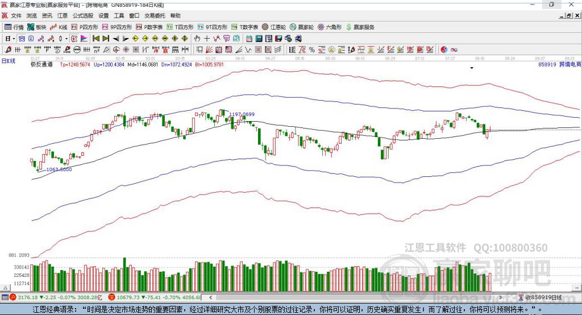Open the 江恩 menu
The width and height of the screenshot is (582, 315).
coord(63,15)
